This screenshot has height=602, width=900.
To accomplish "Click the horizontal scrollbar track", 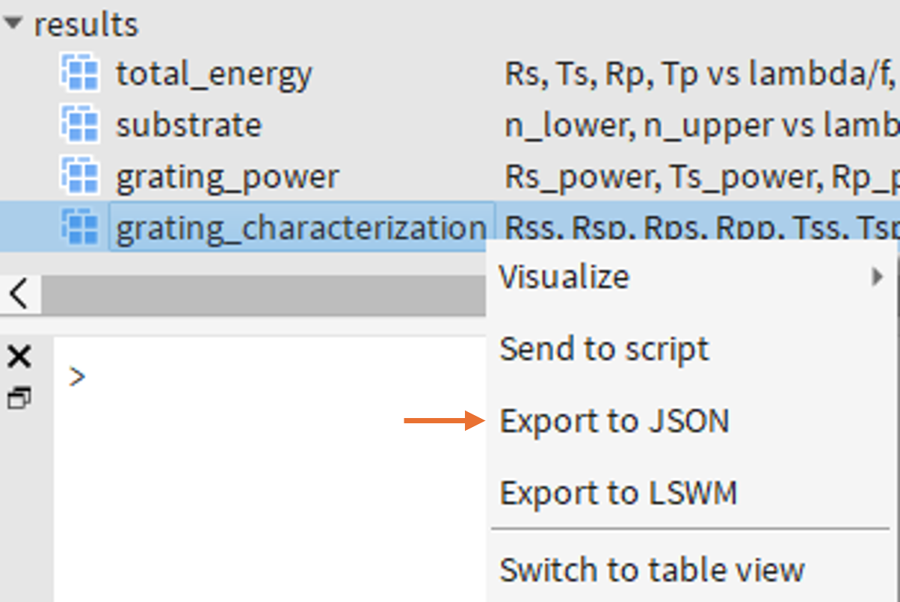I will (263, 294).
